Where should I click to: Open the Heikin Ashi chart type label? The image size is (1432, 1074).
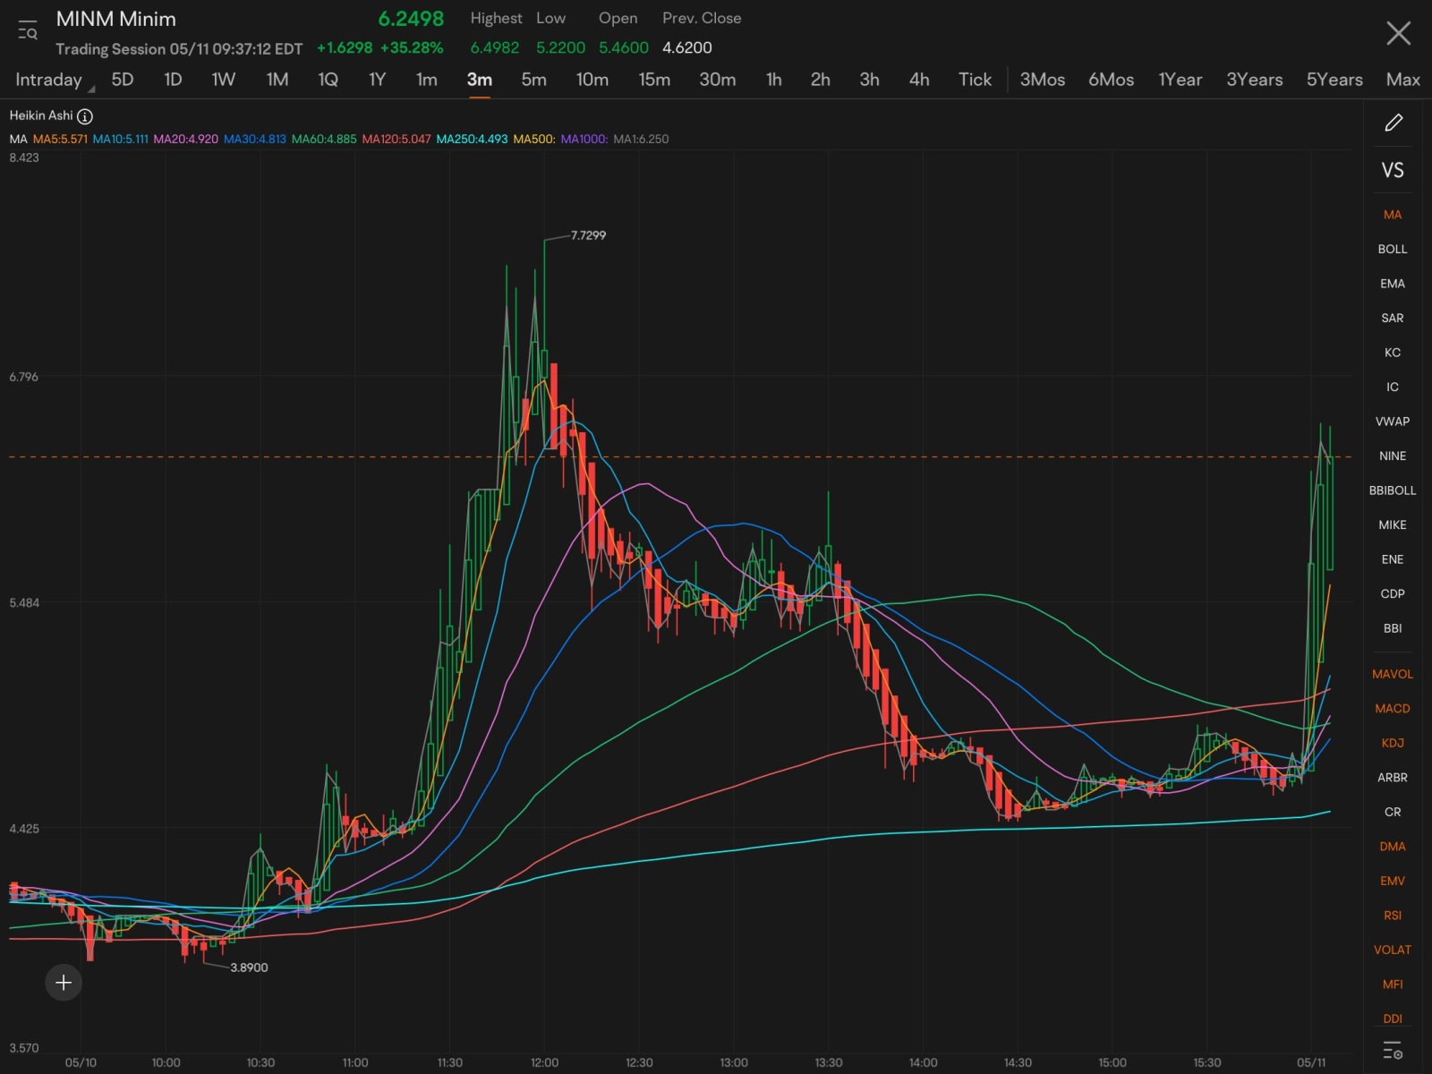click(x=41, y=115)
